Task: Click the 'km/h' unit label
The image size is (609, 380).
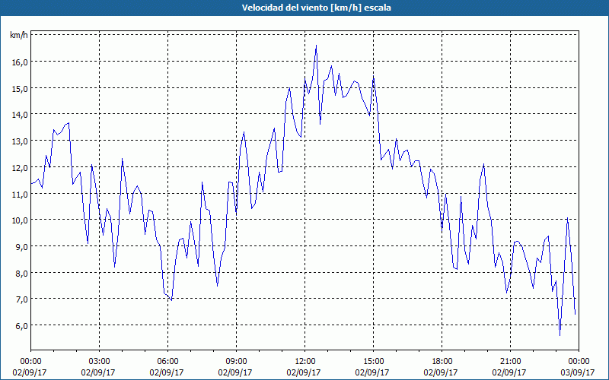Action: (19, 35)
